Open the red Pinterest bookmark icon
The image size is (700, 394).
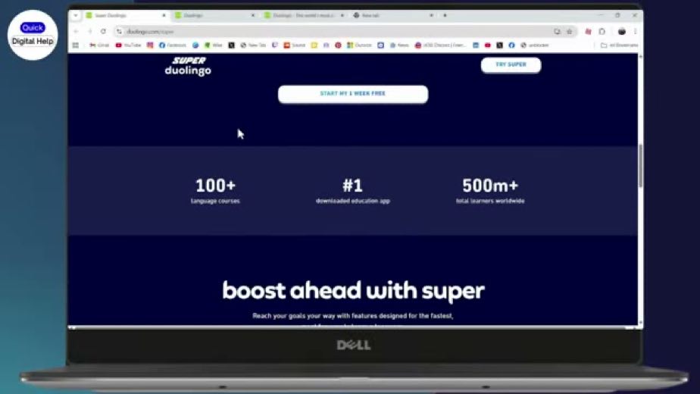pyautogui.click(x=338, y=45)
